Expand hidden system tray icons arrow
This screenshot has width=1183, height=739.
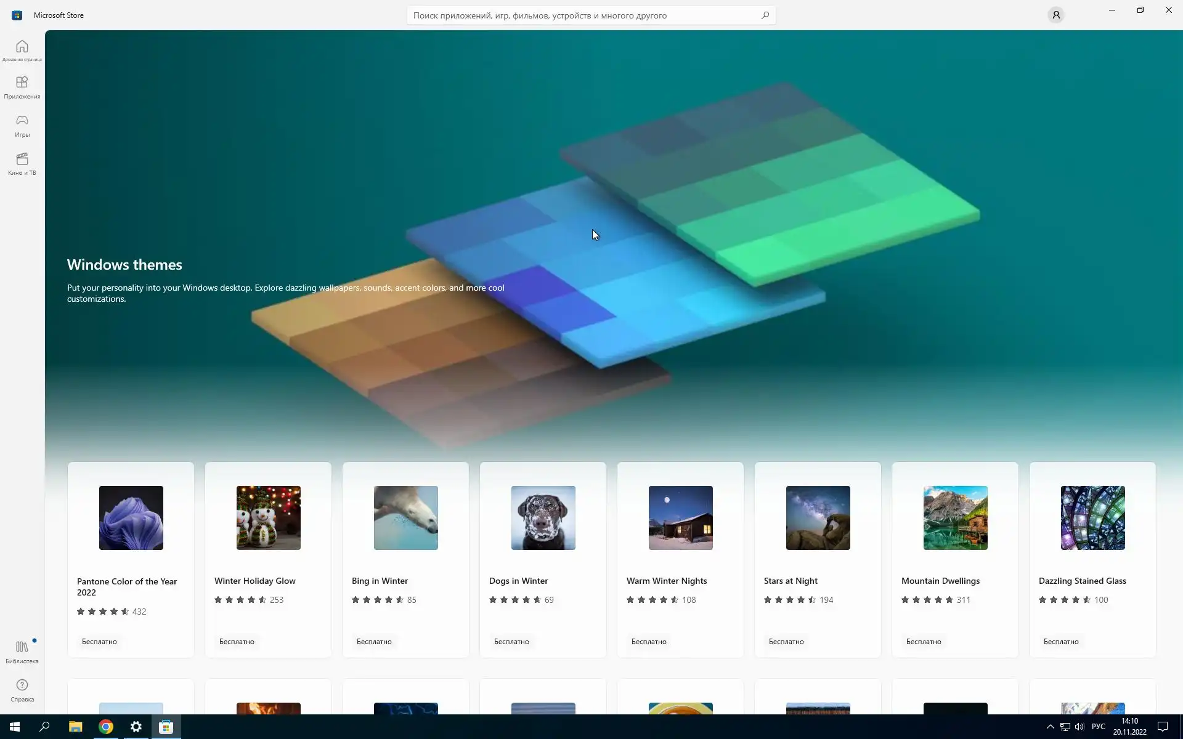pyautogui.click(x=1050, y=727)
